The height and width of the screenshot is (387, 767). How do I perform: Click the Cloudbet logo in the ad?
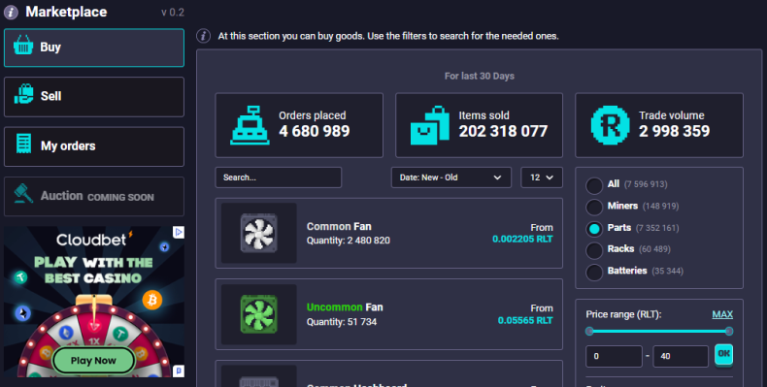click(94, 240)
